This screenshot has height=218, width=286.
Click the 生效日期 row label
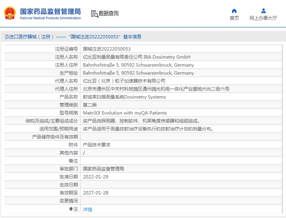click(x=69, y=185)
